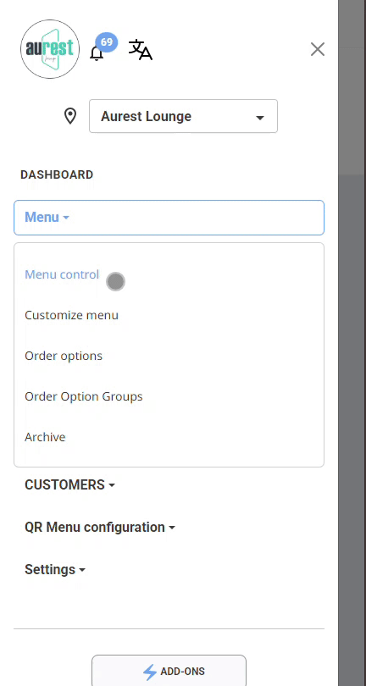Select the Menu control item
366x686 pixels.
click(62, 274)
